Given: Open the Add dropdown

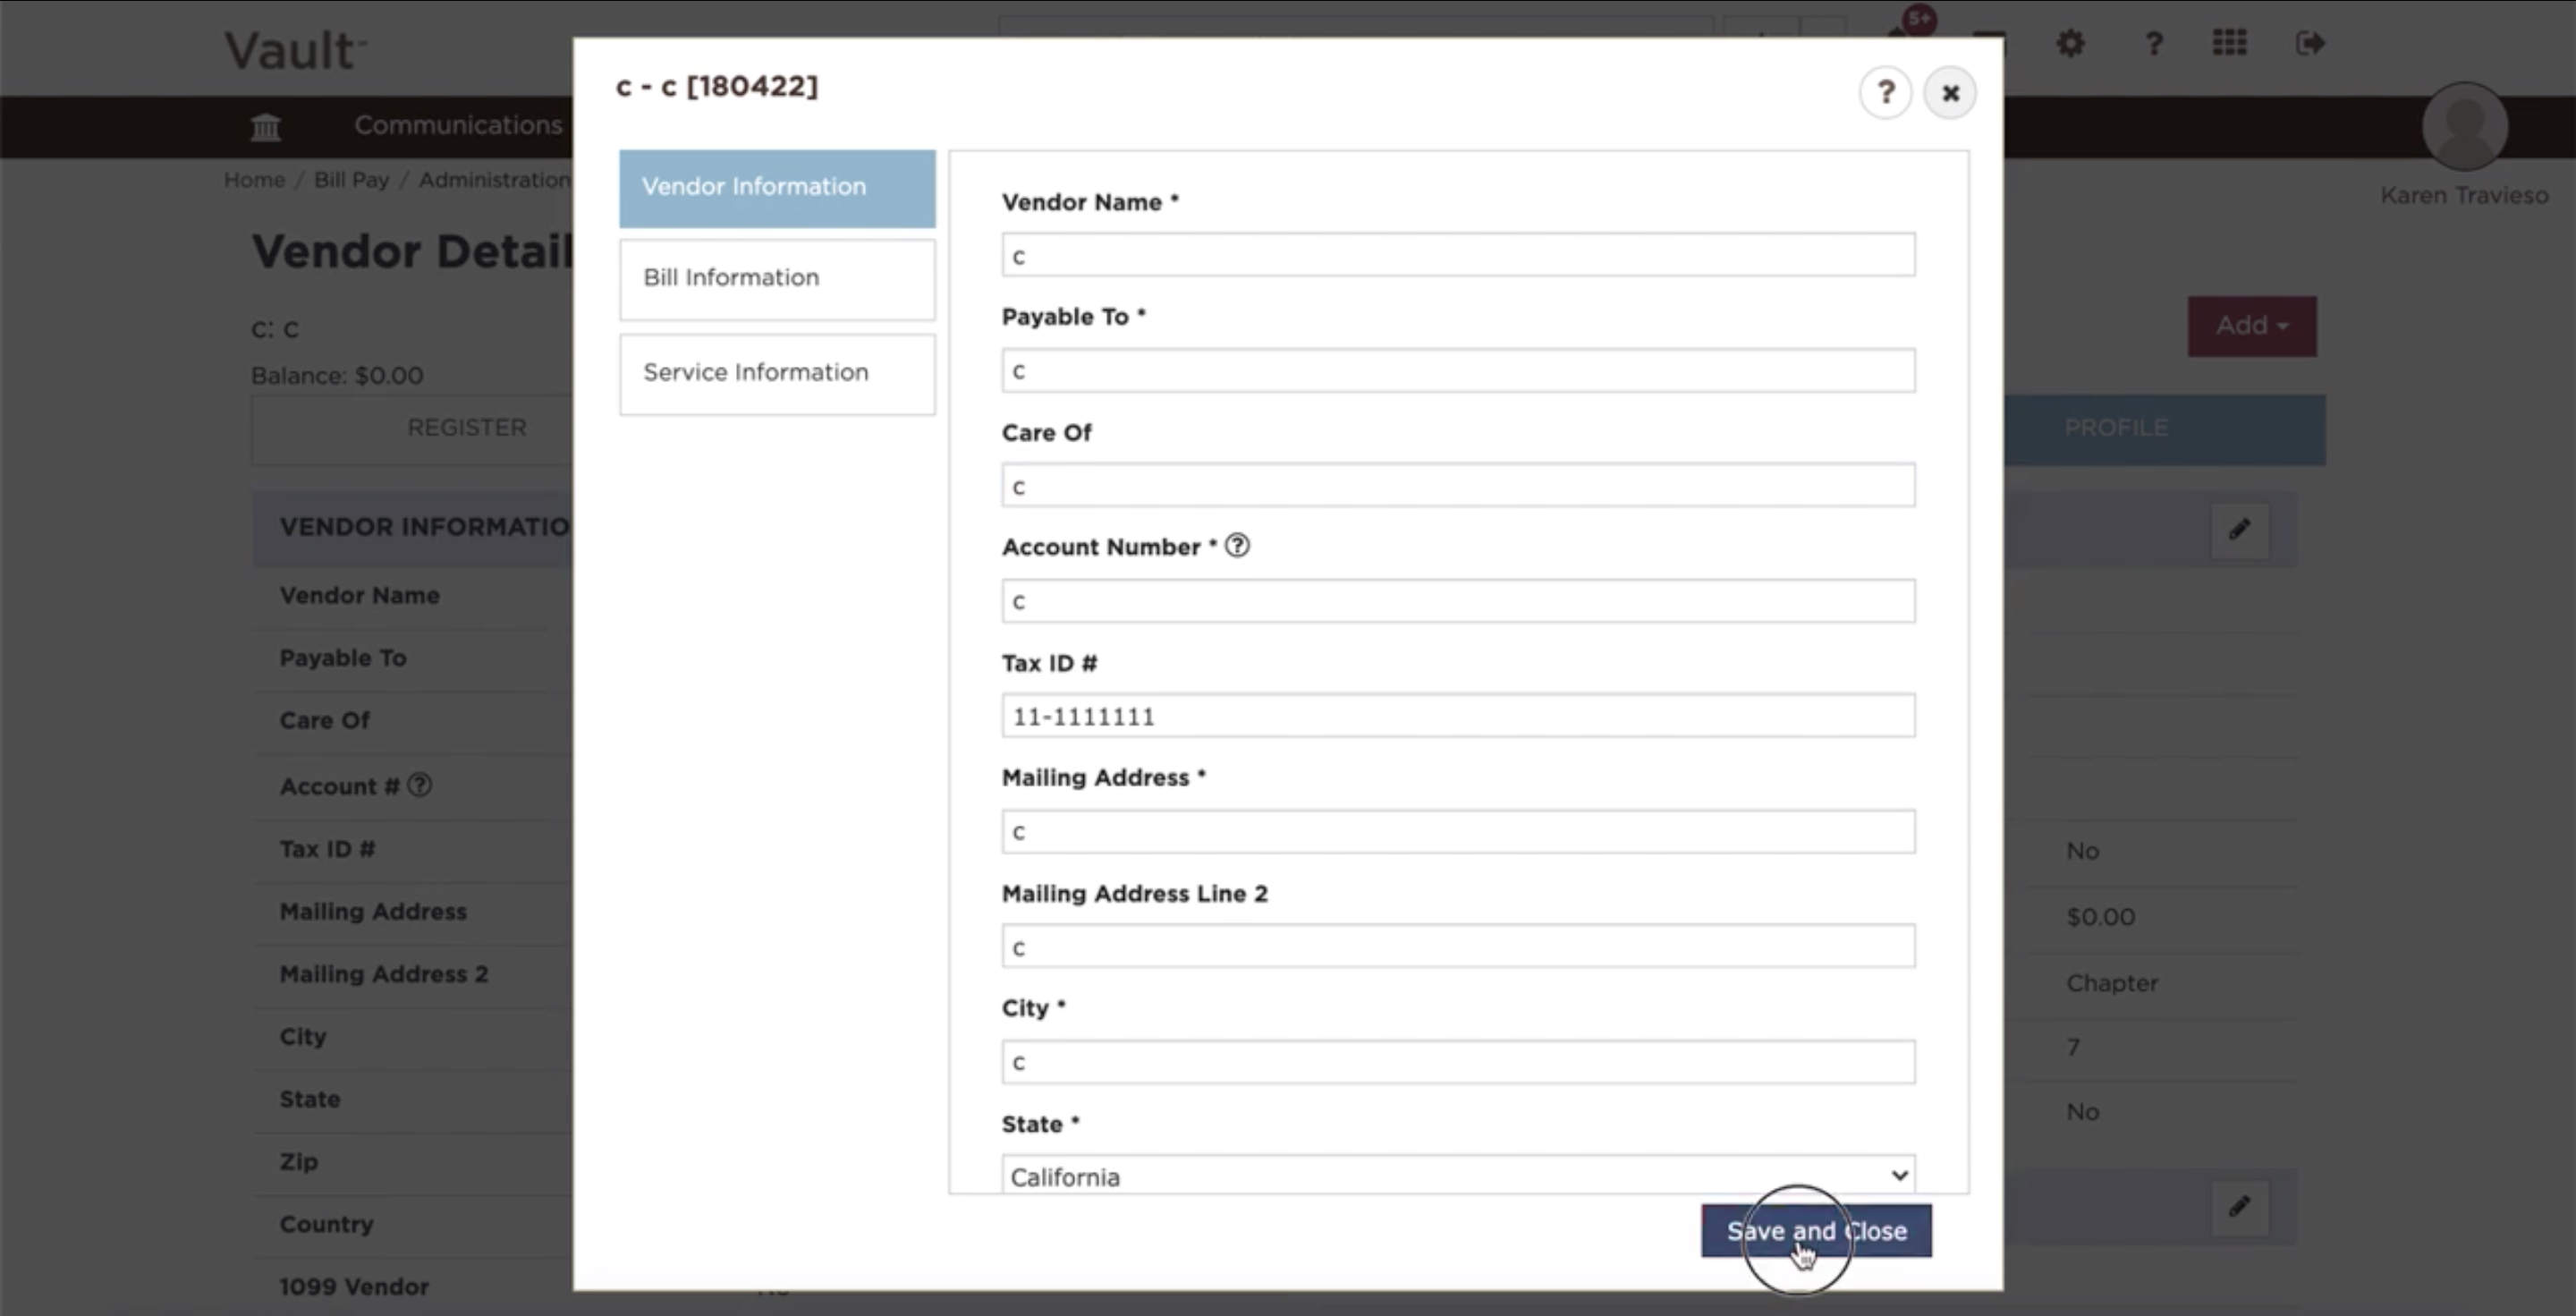Looking at the screenshot, I should [2251, 326].
